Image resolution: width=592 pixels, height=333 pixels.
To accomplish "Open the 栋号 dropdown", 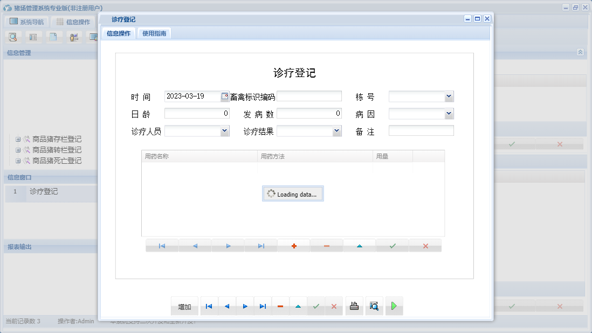I will pyautogui.click(x=450, y=96).
